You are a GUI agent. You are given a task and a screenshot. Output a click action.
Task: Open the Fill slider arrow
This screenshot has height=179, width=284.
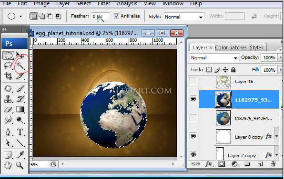tap(281, 70)
